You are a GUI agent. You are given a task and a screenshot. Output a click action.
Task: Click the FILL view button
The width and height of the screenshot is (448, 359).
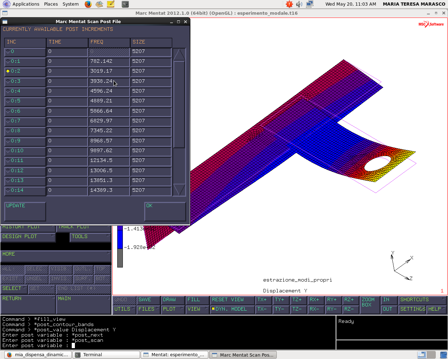coord(197,300)
